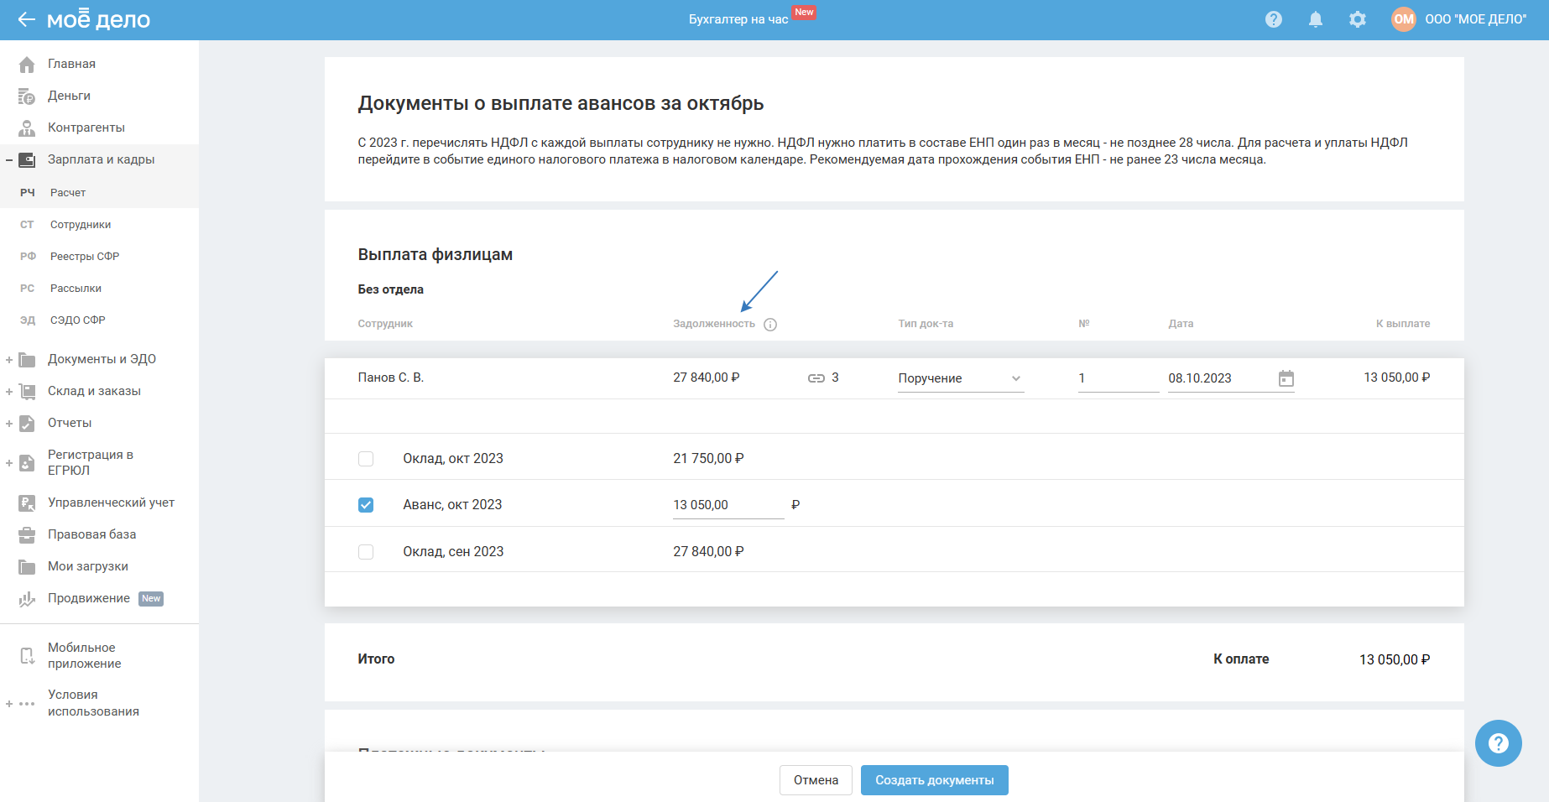This screenshot has width=1549, height=802.
Task: Uncheck the Аванс, окт 2023 checkbox
Action: tap(366, 505)
